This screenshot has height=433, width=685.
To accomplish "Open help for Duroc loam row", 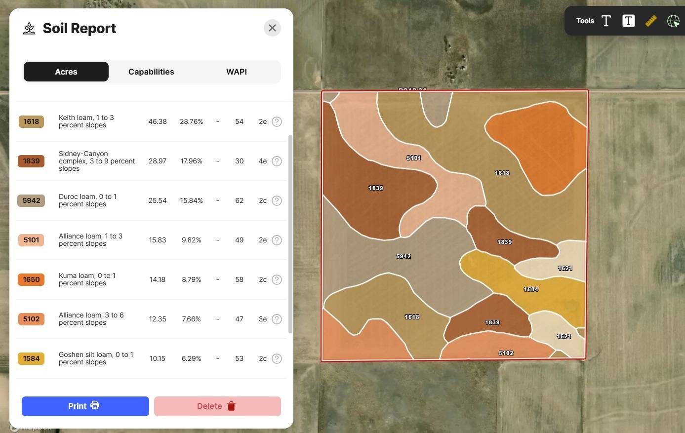I will (x=277, y=200).
